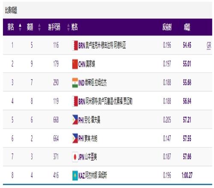Click Bahrain flag in fourth row
This screenshot has width=214, height=188.
pos(75,101)
